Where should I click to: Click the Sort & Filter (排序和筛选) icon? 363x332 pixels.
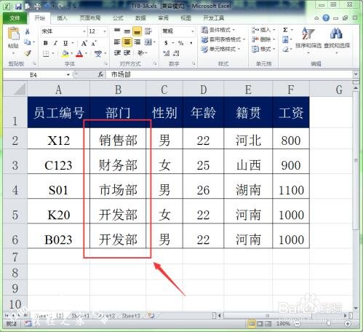(308, 33)
